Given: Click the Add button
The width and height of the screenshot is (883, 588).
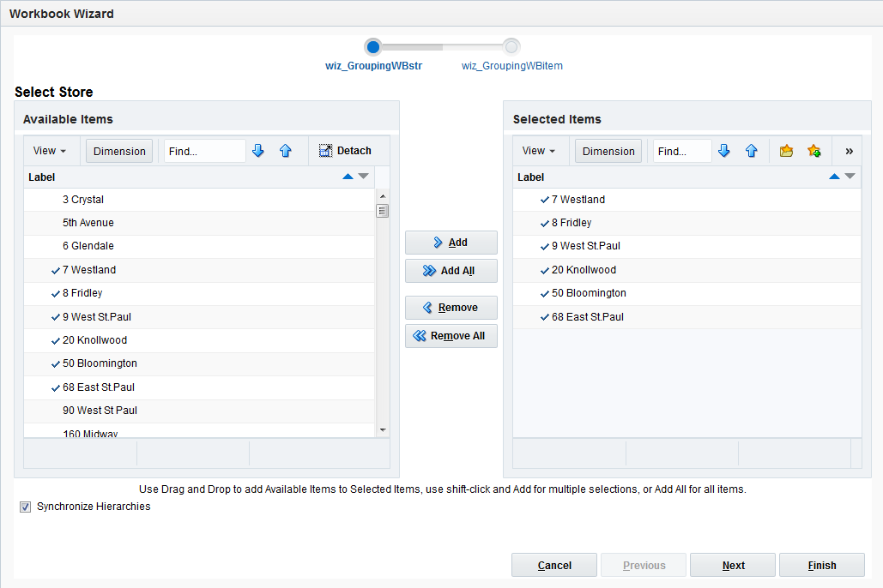Looking at the screenshot, I should coord(451,243).
